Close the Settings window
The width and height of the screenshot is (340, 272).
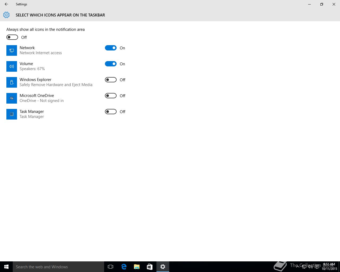click(x=334, y=4)
